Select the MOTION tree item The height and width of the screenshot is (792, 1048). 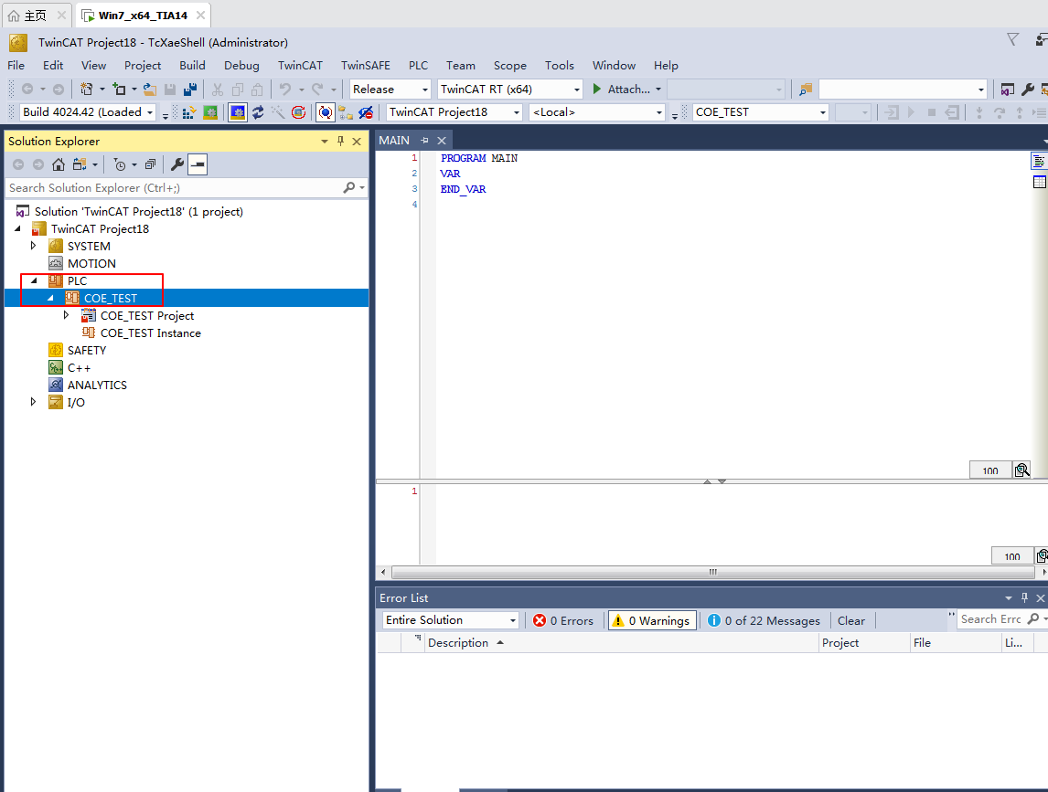[91, 263]
